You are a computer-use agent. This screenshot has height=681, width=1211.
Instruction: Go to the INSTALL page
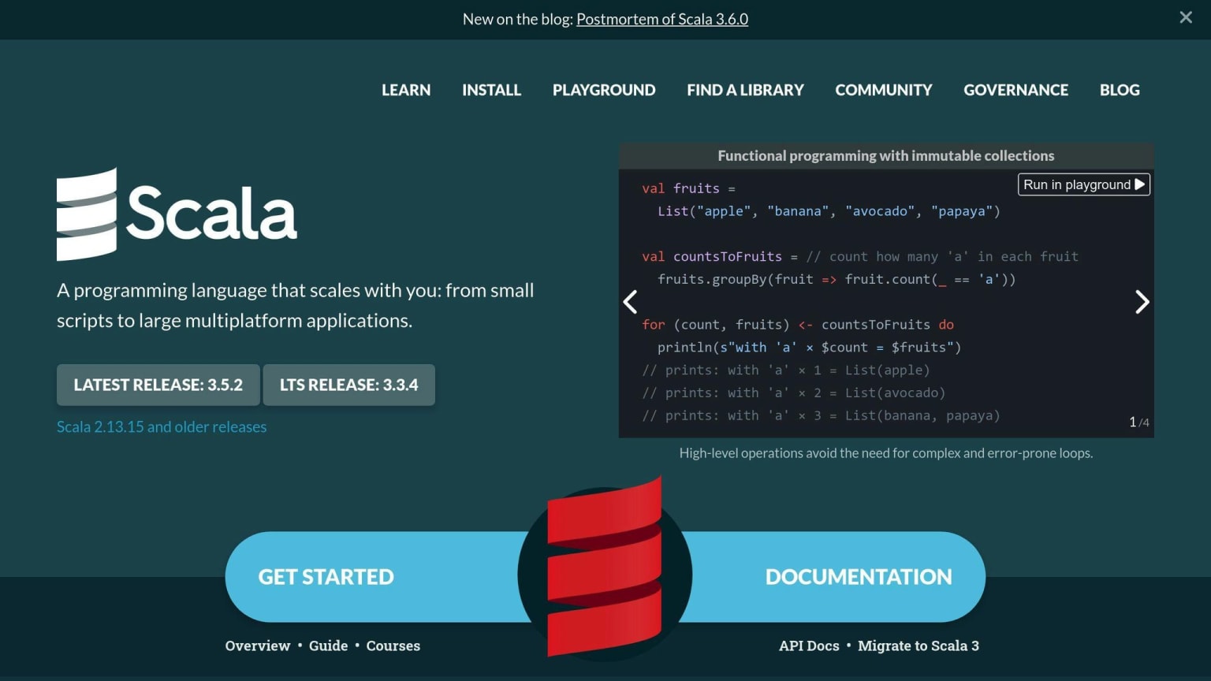491,90
